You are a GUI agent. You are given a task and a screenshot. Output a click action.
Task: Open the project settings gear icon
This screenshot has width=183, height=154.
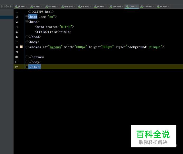coord(7,6)
